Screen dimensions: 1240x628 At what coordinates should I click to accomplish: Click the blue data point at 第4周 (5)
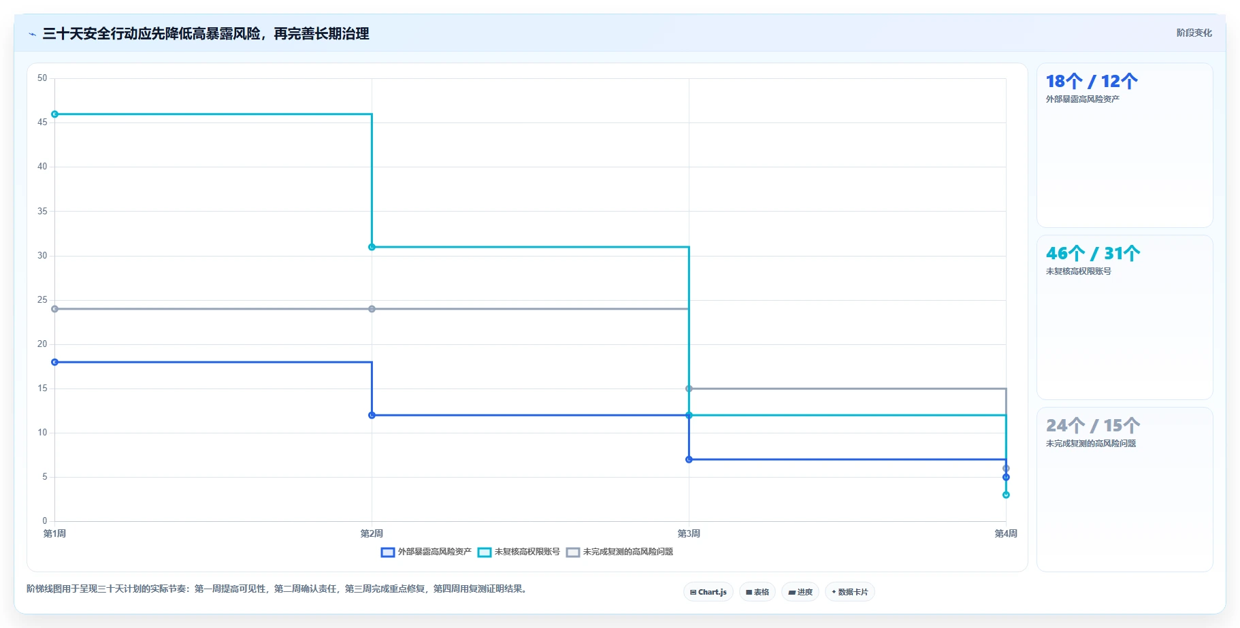click(1006, 477)
